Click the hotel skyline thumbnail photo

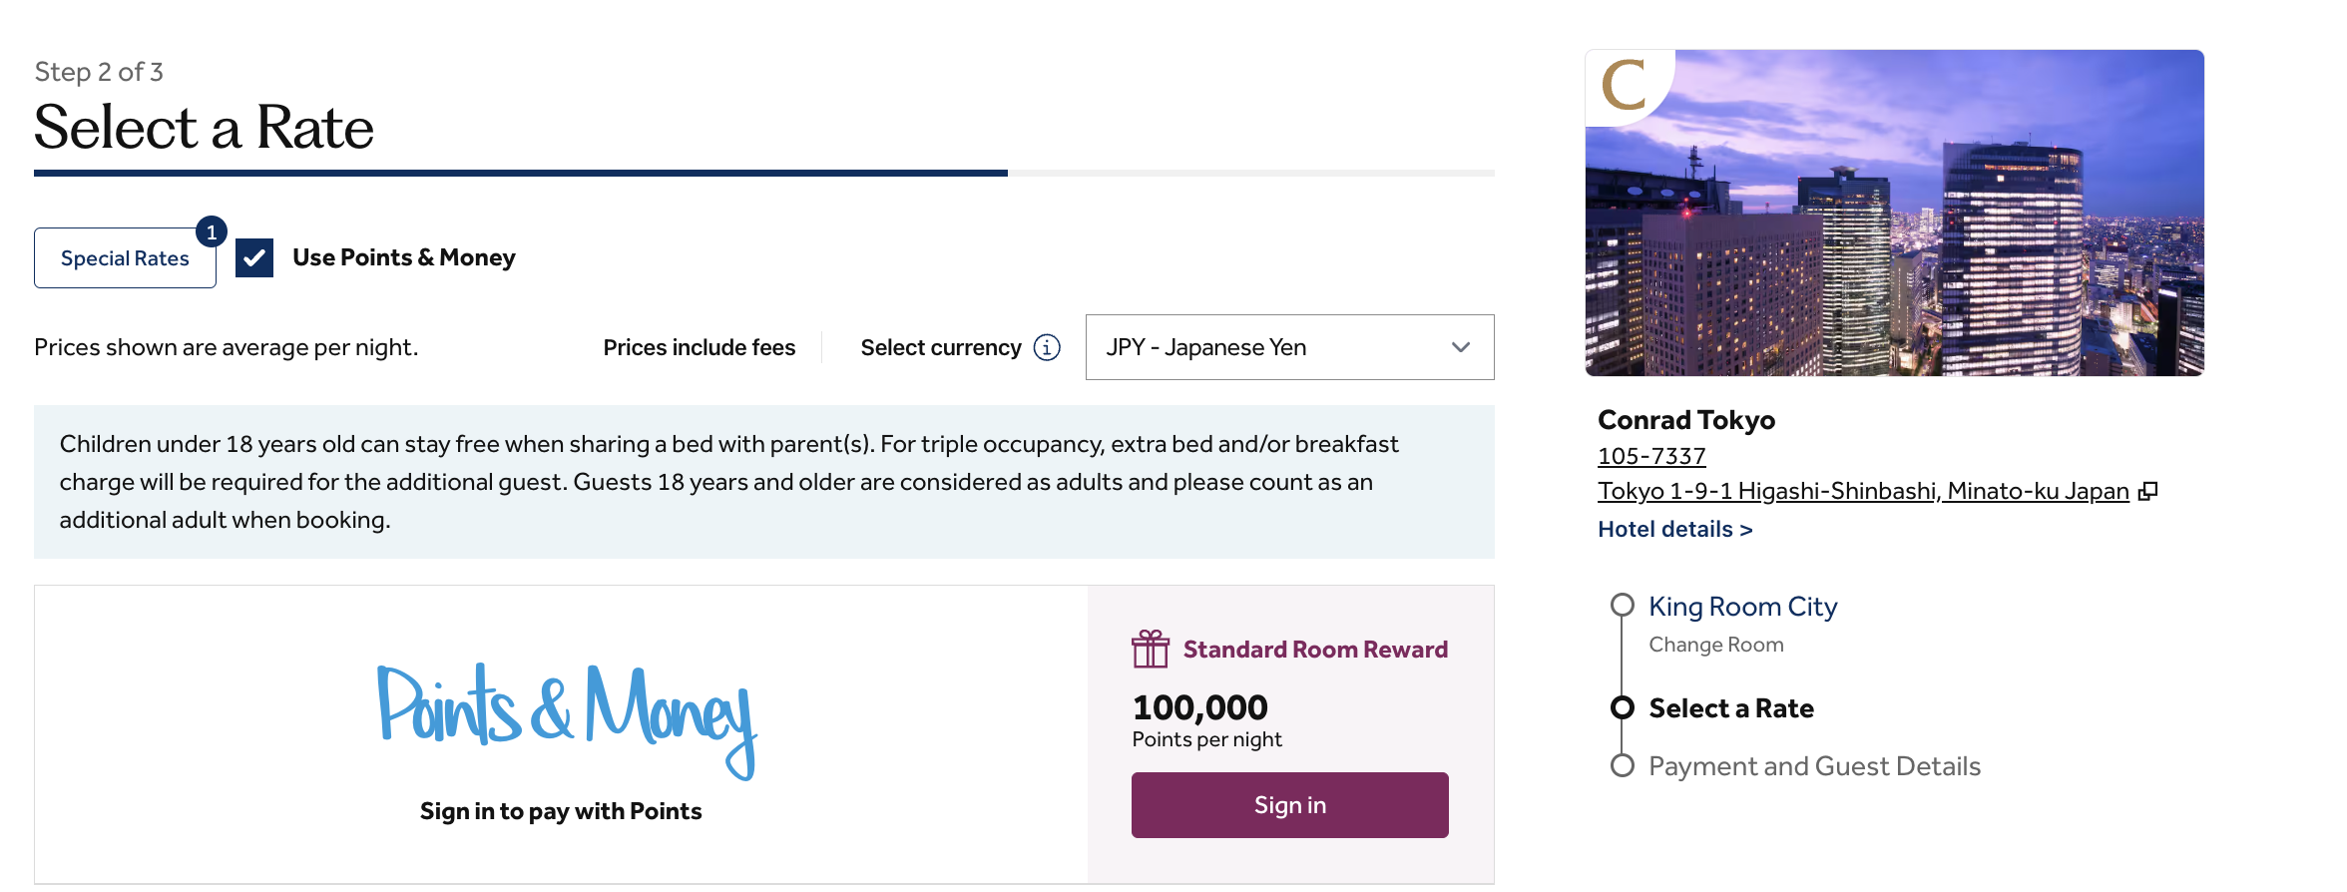coord(1894,213)
